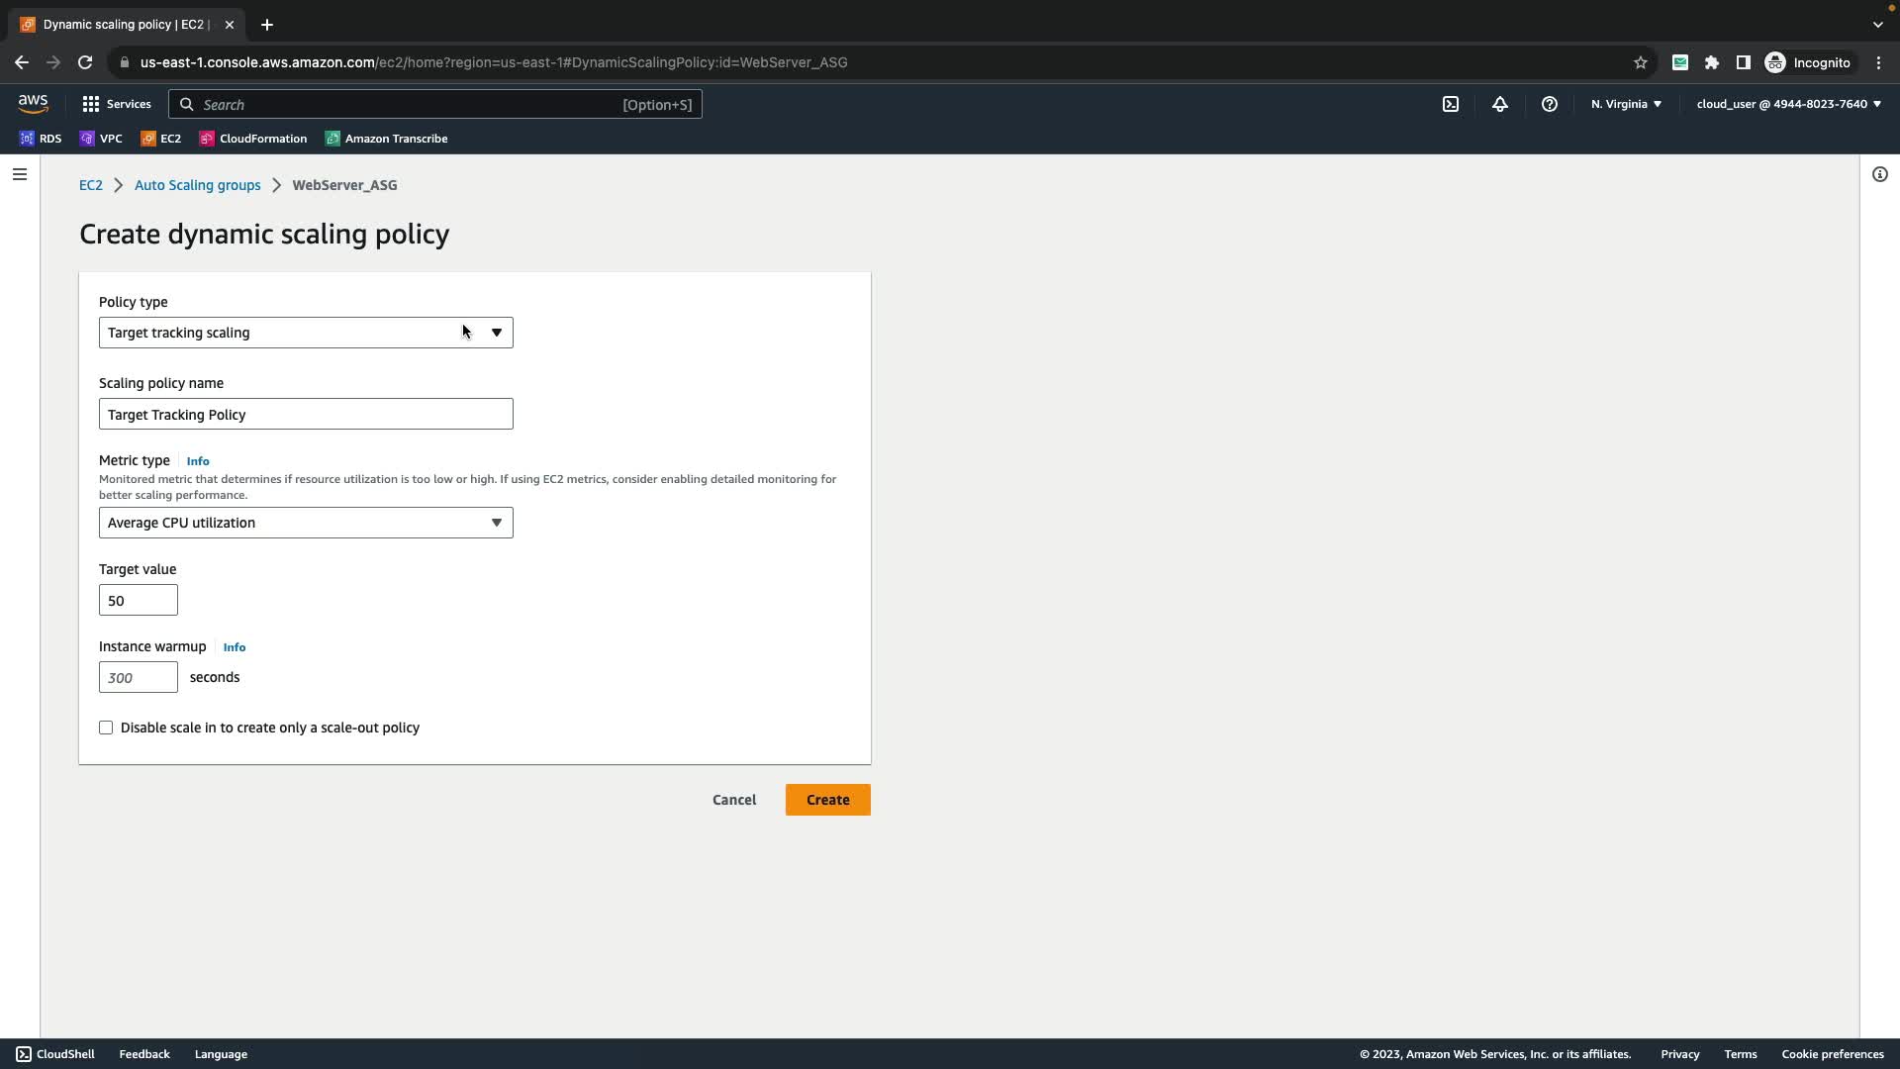Click the Target value input field
The image size is (1900, 1069).
[x=138, y=600]
